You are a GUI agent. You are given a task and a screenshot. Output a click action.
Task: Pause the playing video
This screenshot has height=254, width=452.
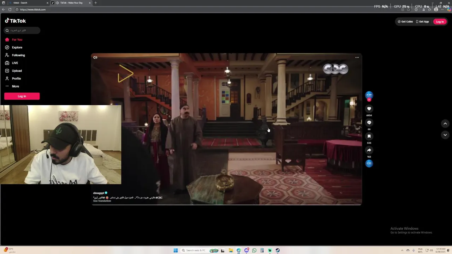226,129
